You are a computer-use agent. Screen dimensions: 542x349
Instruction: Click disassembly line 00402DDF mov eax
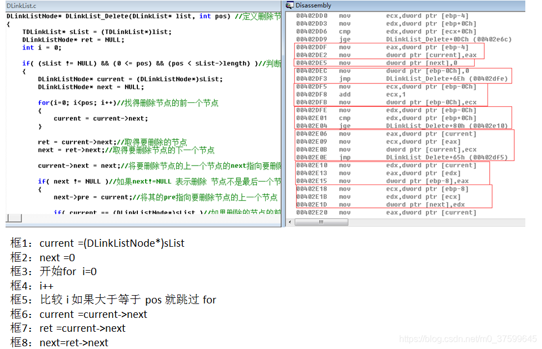[382, 47]
